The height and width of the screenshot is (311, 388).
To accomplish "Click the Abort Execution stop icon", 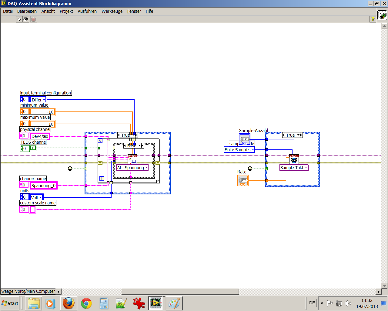I will tap(34, 19).
